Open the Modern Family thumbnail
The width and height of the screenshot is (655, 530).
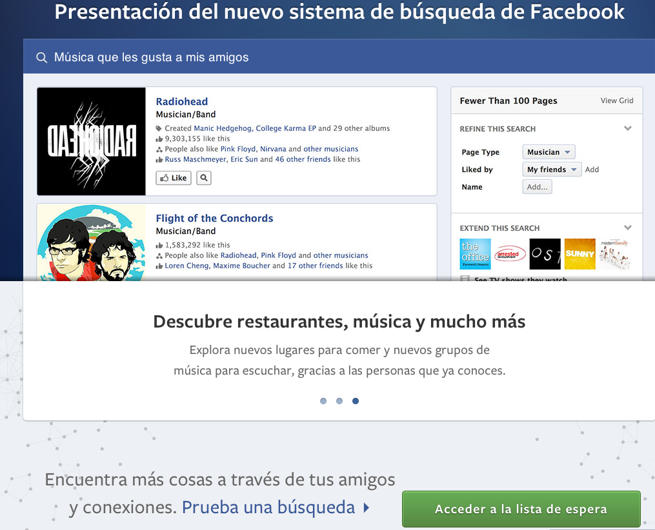click(614, 254)
